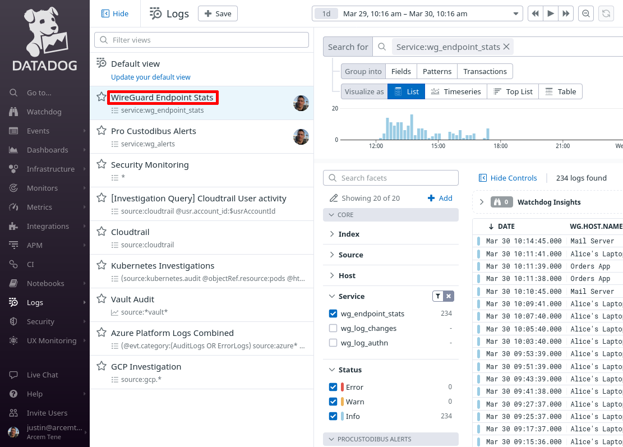The height and width of the screenshot is (447, 623).
Task: Click the play live-tail button
Action: coord(551,13)
